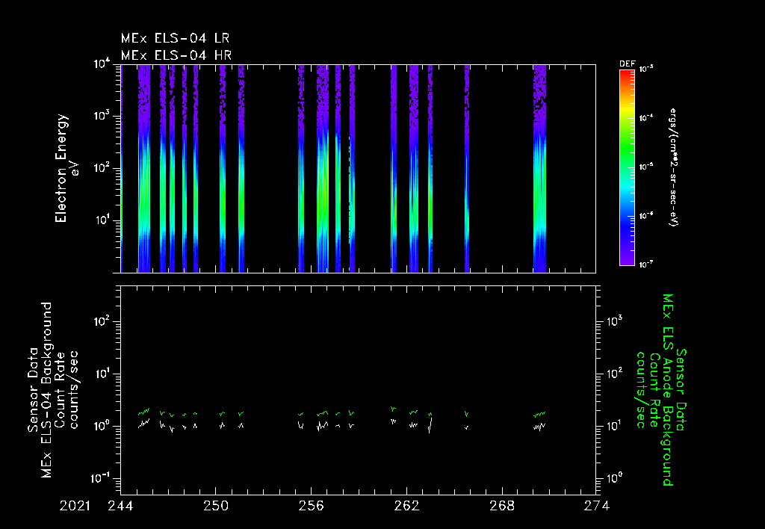Click the day 250 time axis label
This screenshot has height=529, width=765.
coord(216,506)
